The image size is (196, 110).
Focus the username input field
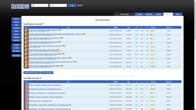click(x=39, y=5)
